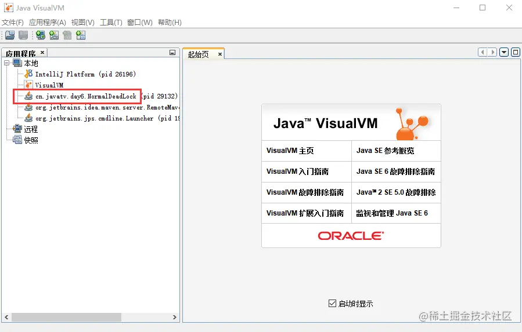Click the Java VisualVM title bar logo
This screenshot has height=332, width=522.
click(9, 8)
